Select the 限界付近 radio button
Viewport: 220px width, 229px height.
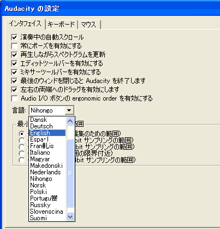pyautogui.click(x=22, y=154)
